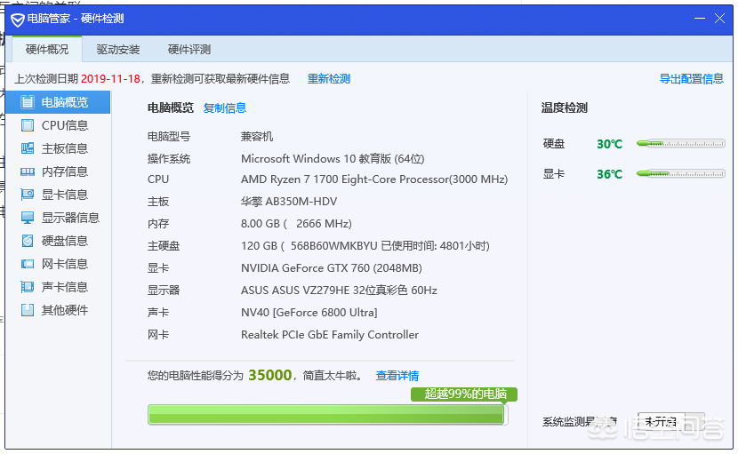Switch to the 驱动安装 tab
The width and height of the screenshot is (738, 454).
pyautogui.click(x=118, y=49)
